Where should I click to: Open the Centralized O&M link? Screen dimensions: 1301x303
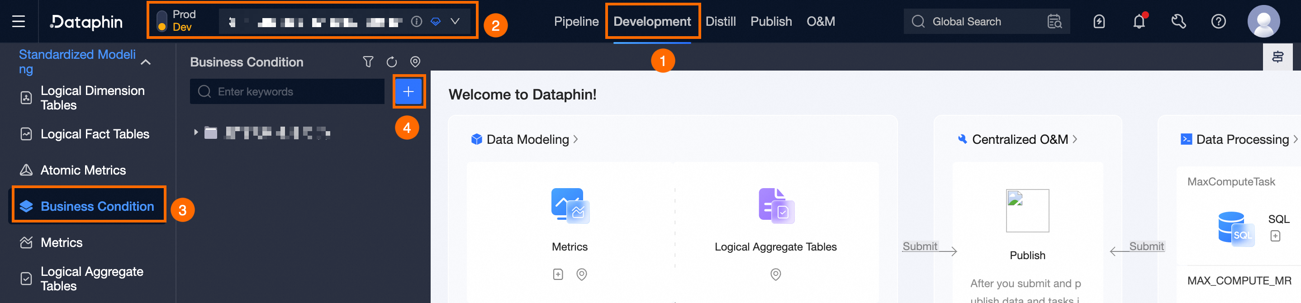[1020, 139]
